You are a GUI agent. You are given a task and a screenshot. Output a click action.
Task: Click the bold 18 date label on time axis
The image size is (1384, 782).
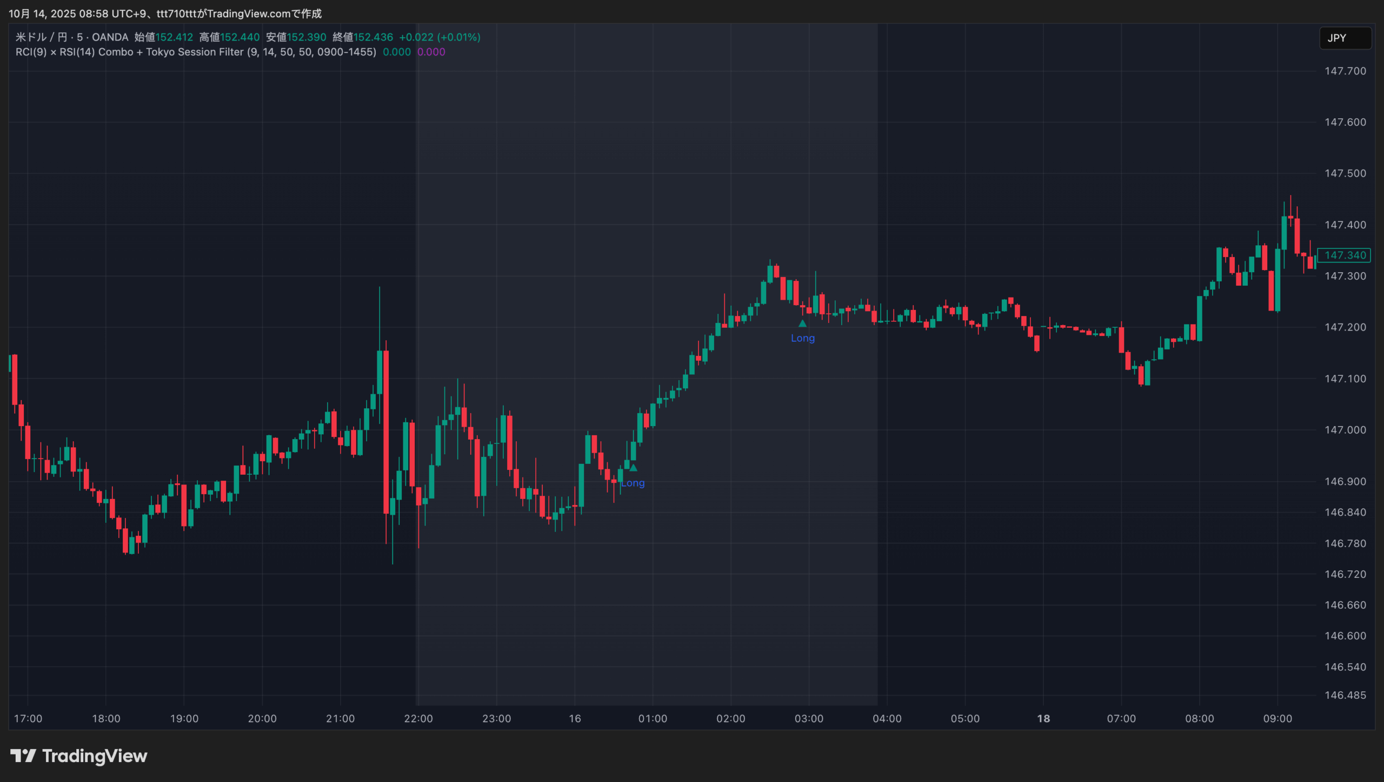[1043, 718]
